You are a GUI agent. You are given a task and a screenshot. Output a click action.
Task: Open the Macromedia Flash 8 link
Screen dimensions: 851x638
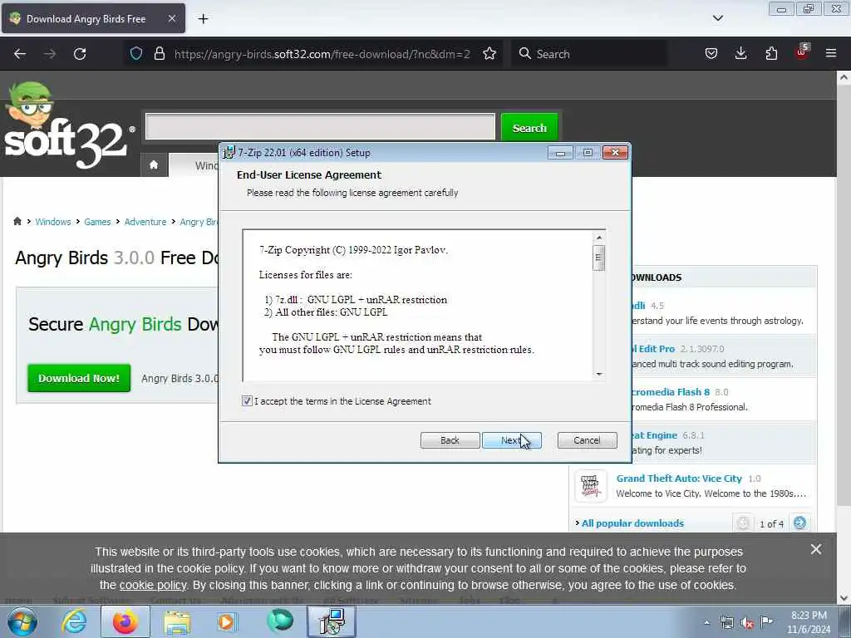point(671,392)
